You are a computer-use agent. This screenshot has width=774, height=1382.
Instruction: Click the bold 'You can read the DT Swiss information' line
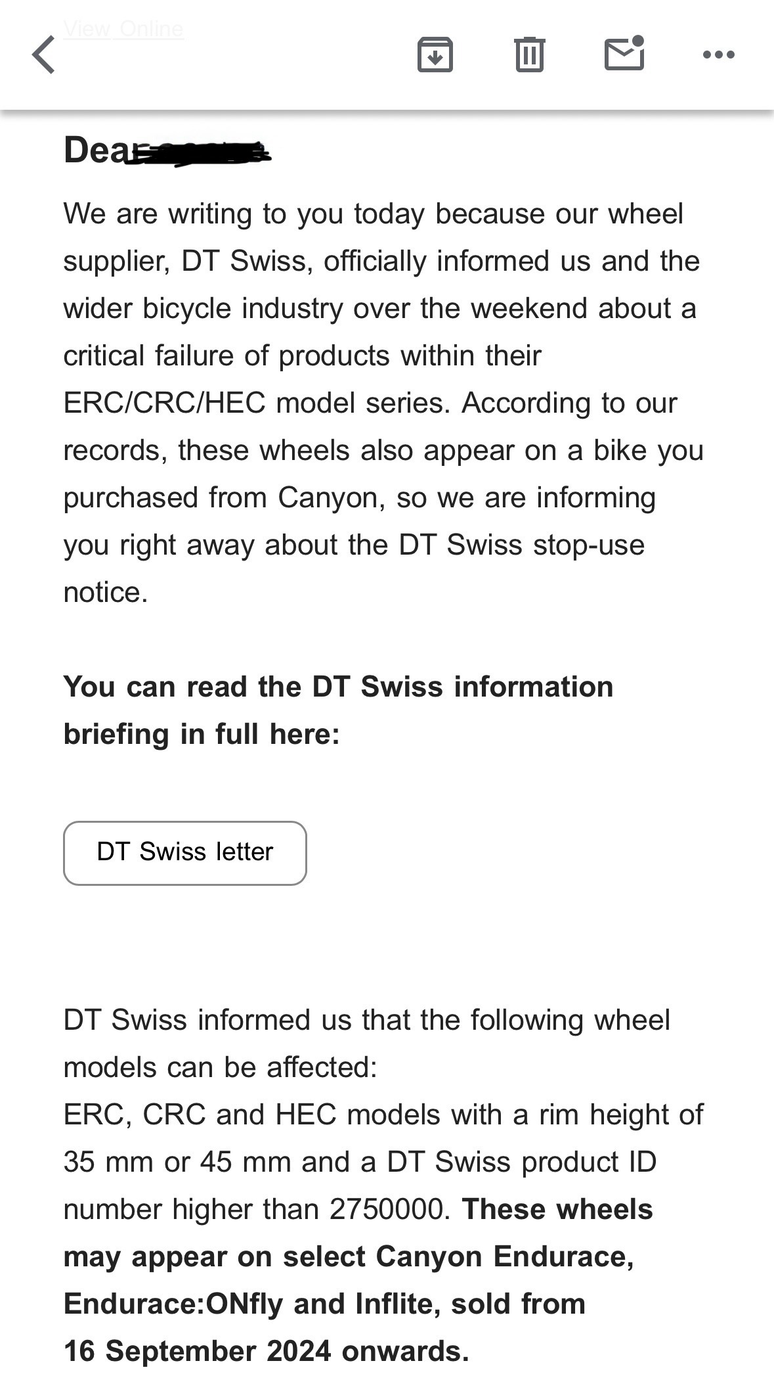tap(338, 687)
